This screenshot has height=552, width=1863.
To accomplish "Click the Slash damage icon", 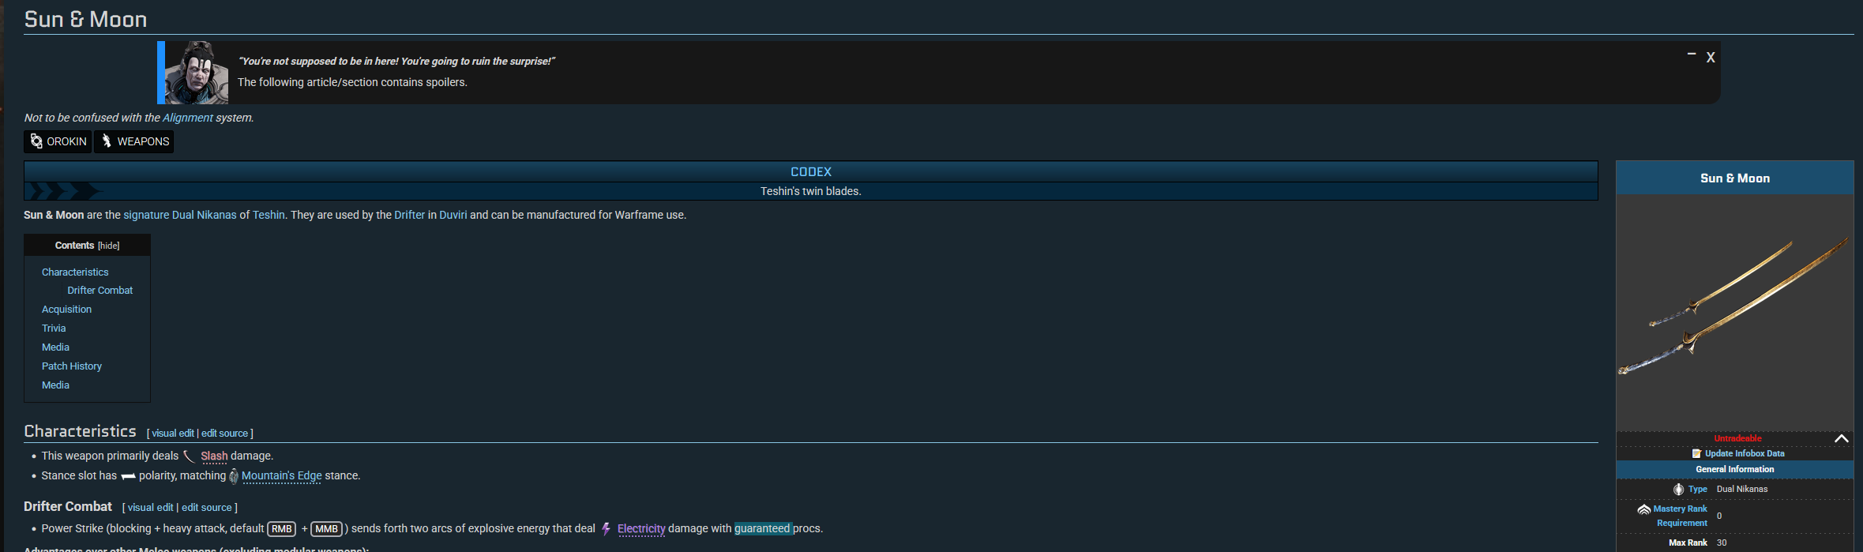I will [189, 456].
